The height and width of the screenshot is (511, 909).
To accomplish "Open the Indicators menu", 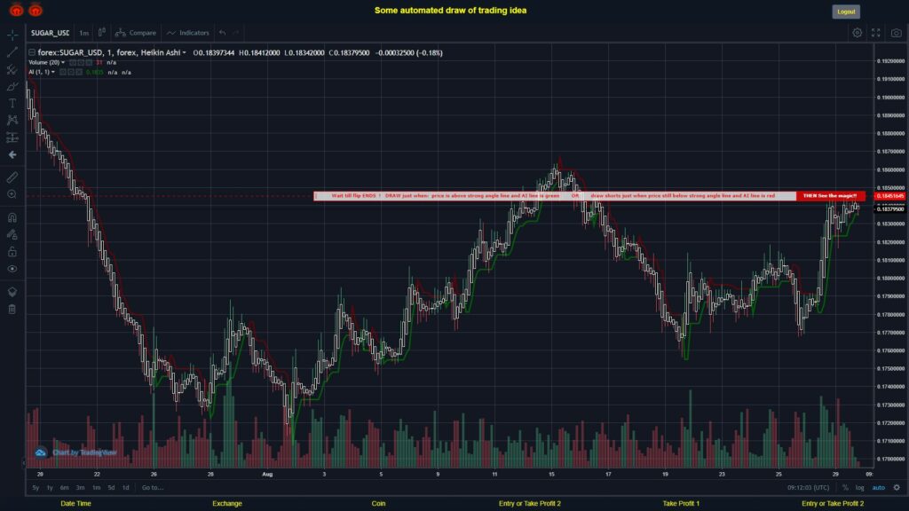I will (188, 33).
